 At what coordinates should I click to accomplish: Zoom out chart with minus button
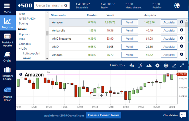coord(94,95)
